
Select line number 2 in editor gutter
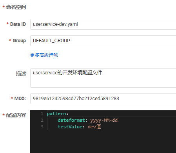point(42,120)
